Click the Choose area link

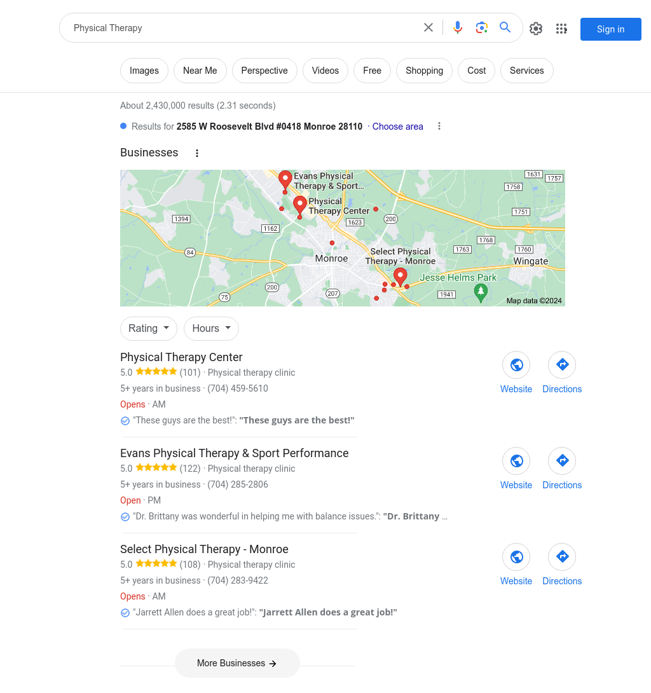pos(397,127)
